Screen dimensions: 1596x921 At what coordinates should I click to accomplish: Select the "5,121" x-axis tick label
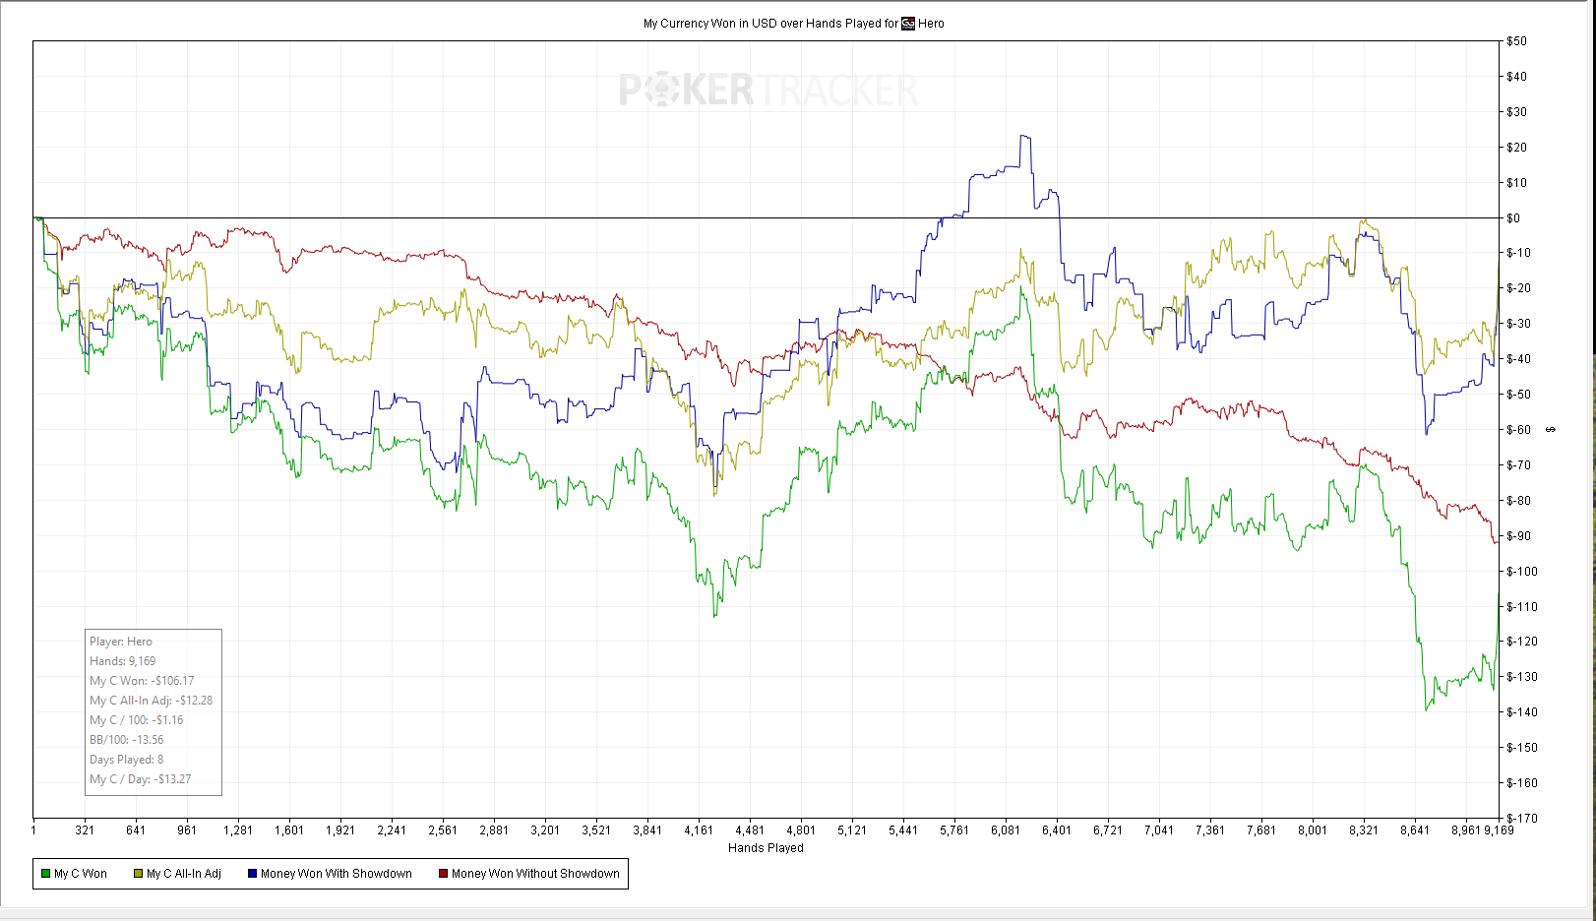point(852,830)
